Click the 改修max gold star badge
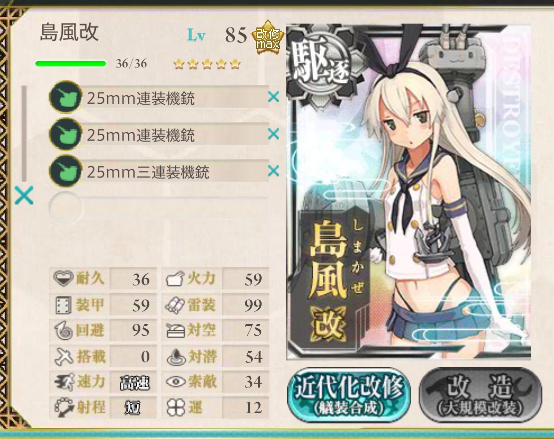Image resolution: width=554 pixels, height=439 pixels. pyautogui.click(x=268, y=37)
